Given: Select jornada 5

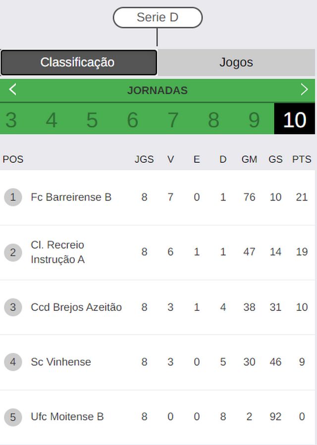Looking at the screenshot, I should [92, 120].
